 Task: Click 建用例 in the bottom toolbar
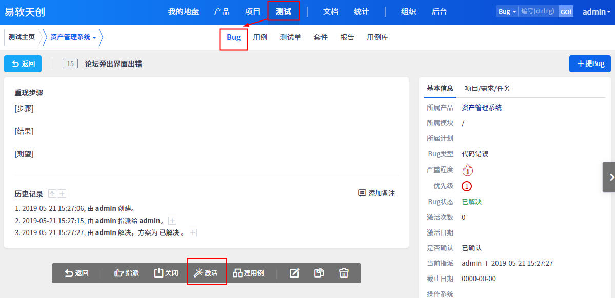(249, 273)
